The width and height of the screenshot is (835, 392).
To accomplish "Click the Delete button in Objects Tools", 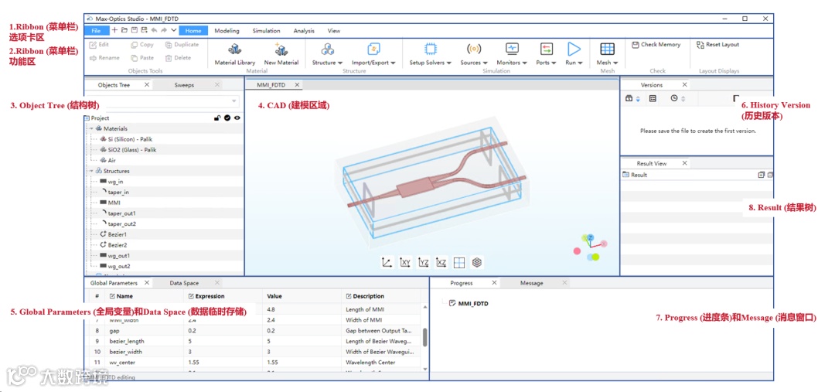I will (x=178, y=57).
